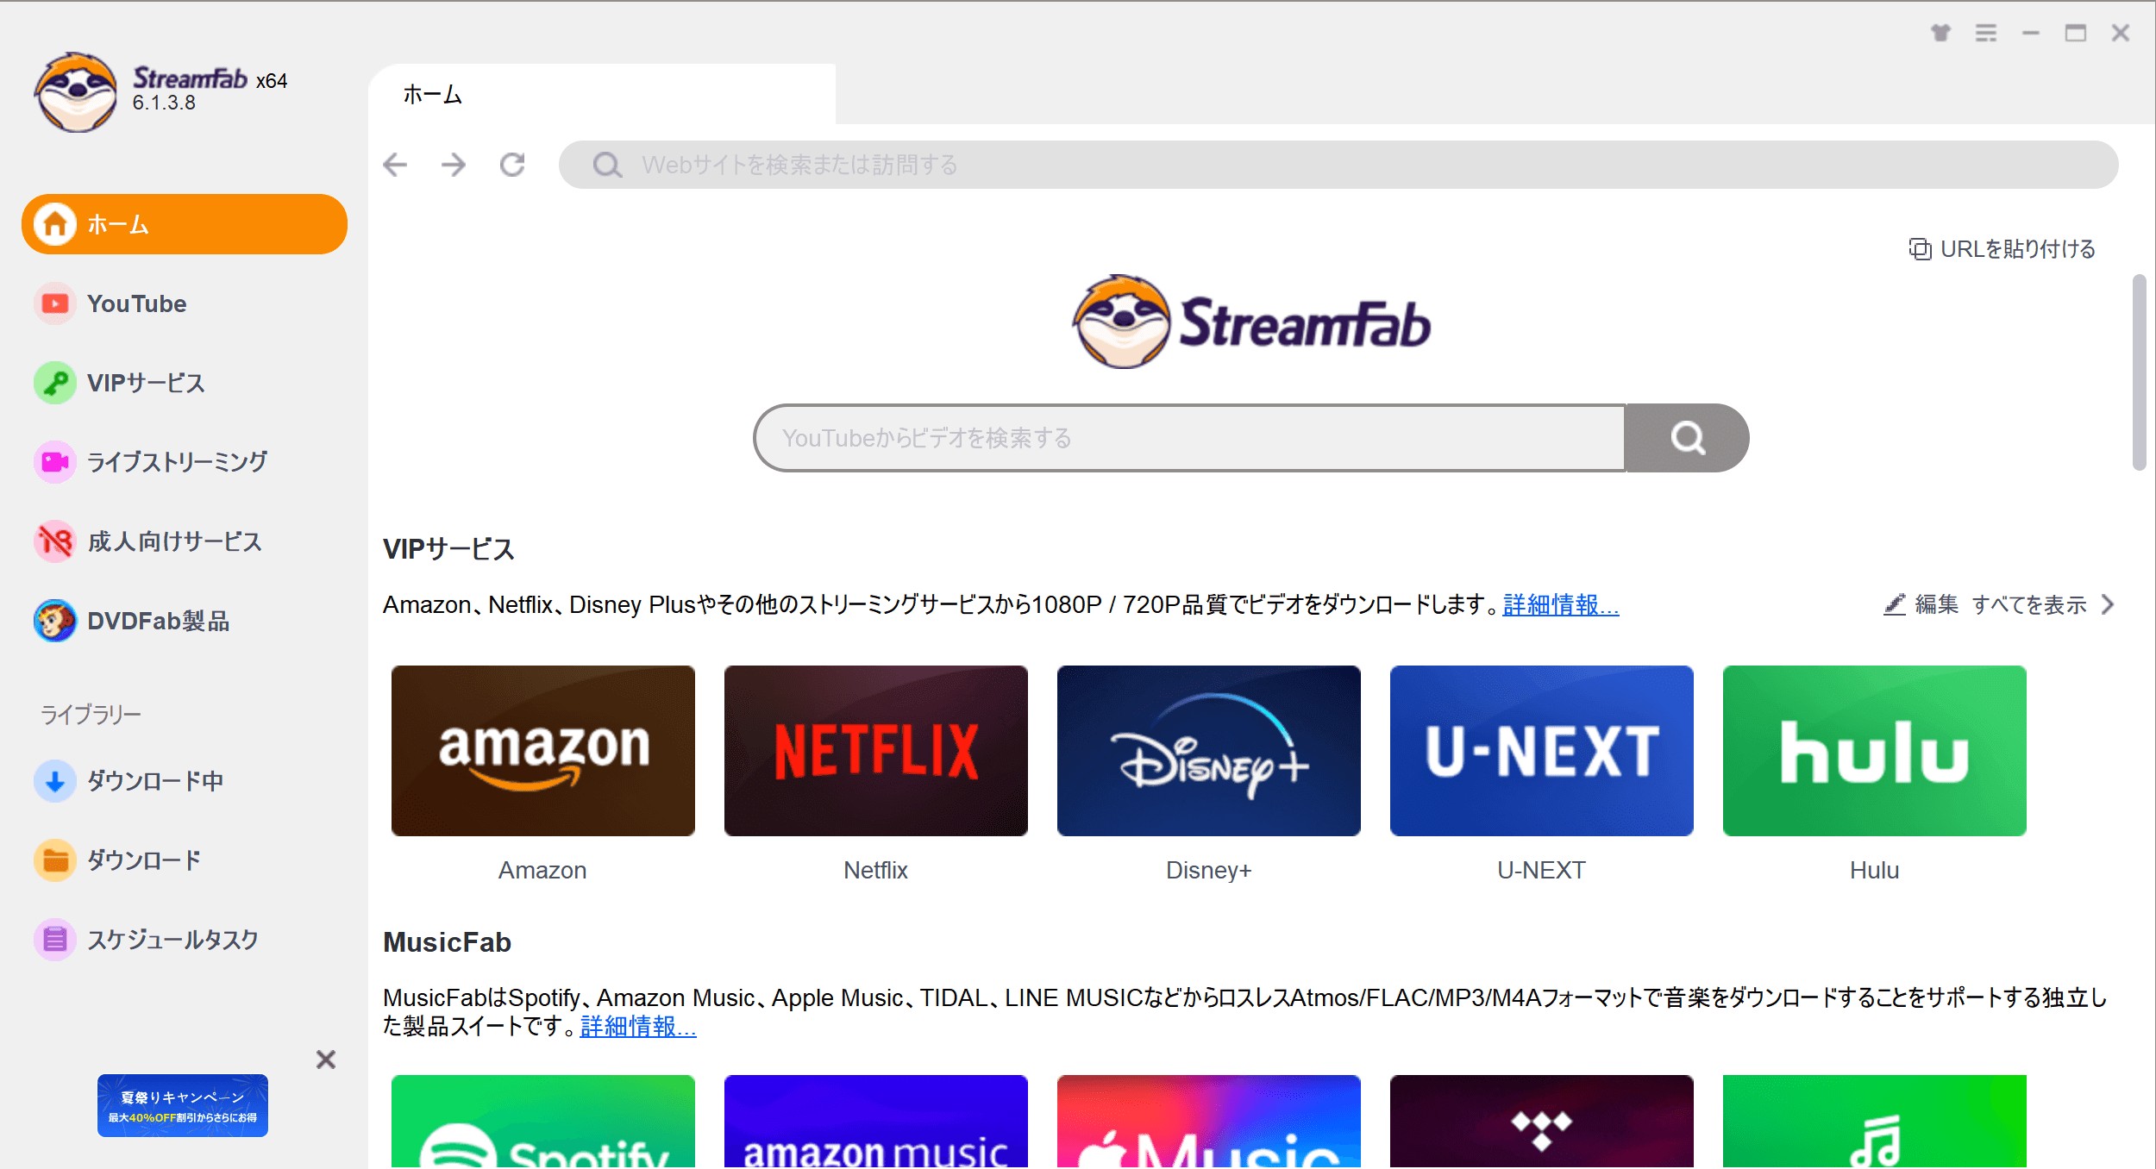Click the orange folder ダウンロード icon
The image size is (2156, 1169).
pyautogui.click(x=55, y=860)
